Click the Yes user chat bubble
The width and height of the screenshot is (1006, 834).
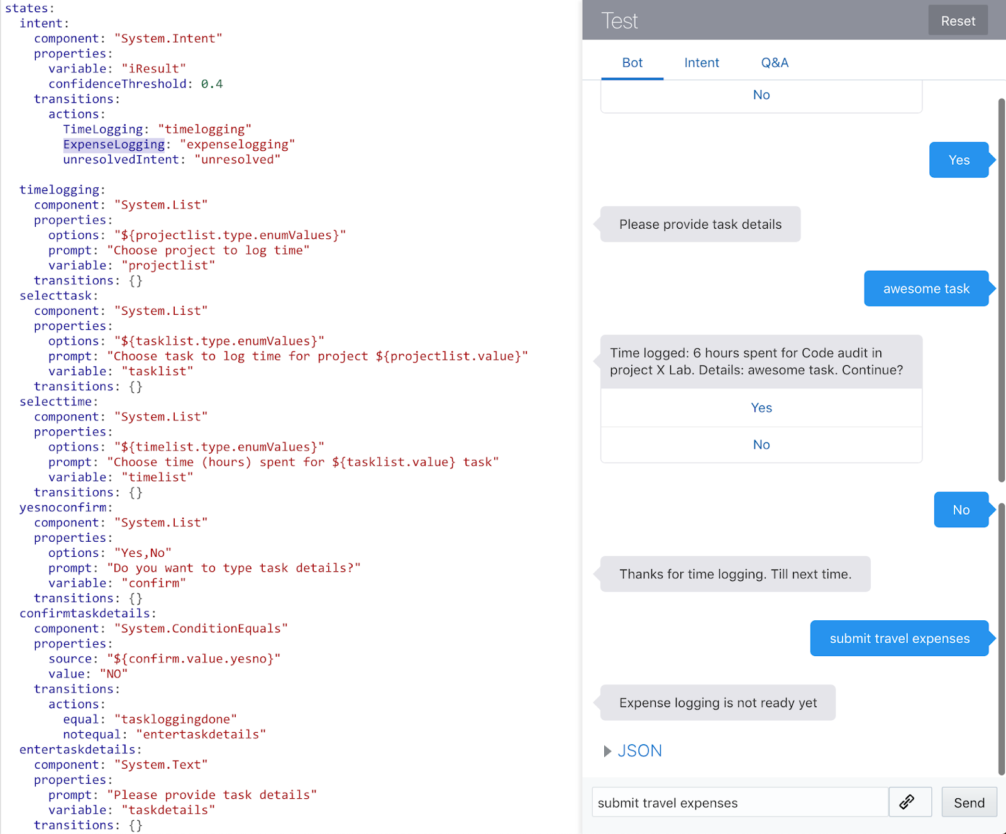click(959, 160)
